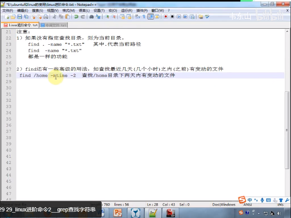Click Sogou microphone voice input icon
The width and height of the screenshot is (291, 218).
[x=262, y=200]
